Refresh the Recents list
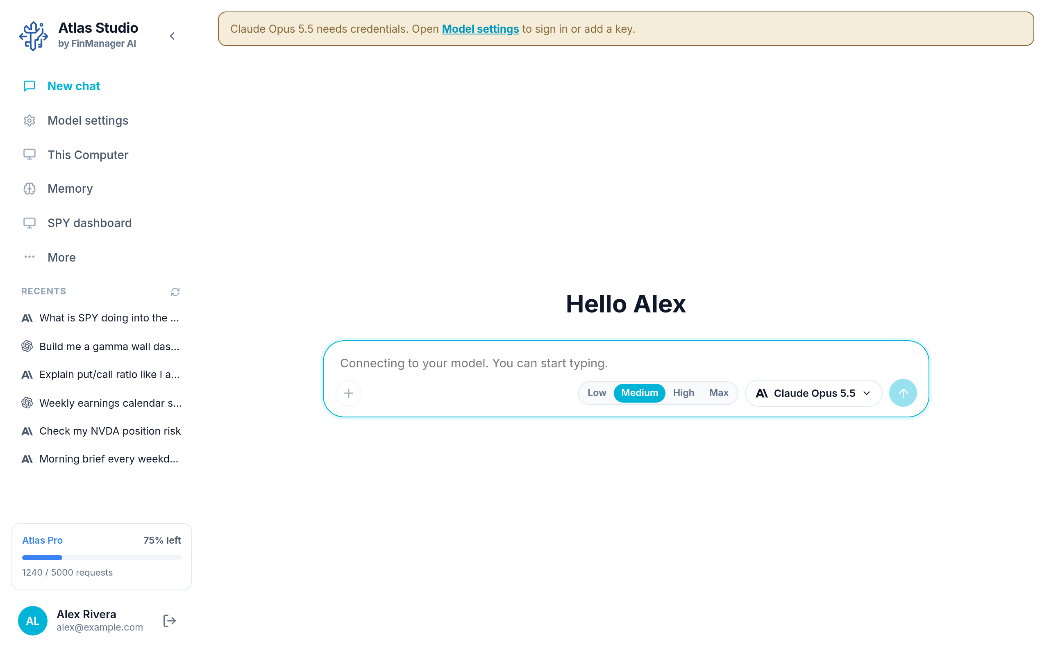 175,292
